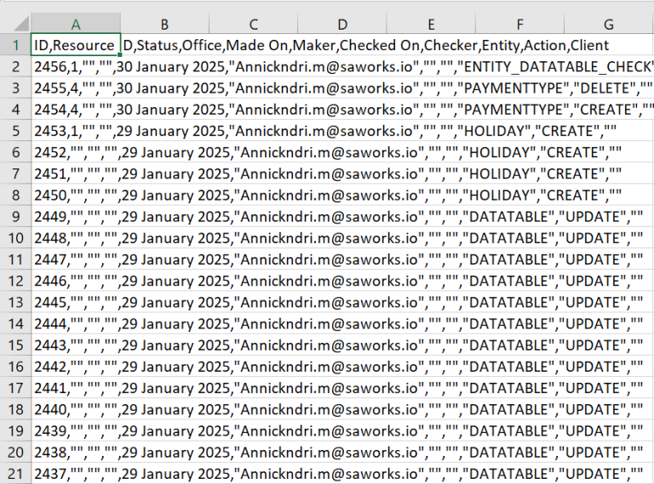The width and height of the screenshot is (654, 484).
Task: Select row 12 header
Action: coord(14,281)
